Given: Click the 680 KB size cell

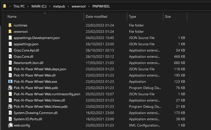Looking at the screenshot, I should pos(179,63).
